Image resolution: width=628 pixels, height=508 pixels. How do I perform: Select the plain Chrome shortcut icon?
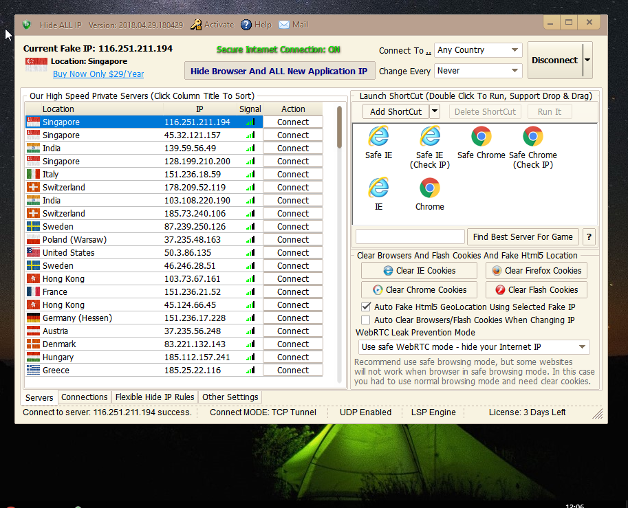coord(430,188)
